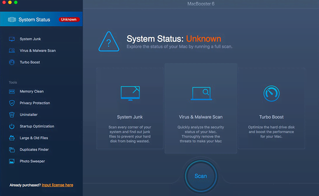Click the System Junk monitor icon in sidebar
Image resolution: width=319 pixels, height=196 pixels.
(12, 39)
